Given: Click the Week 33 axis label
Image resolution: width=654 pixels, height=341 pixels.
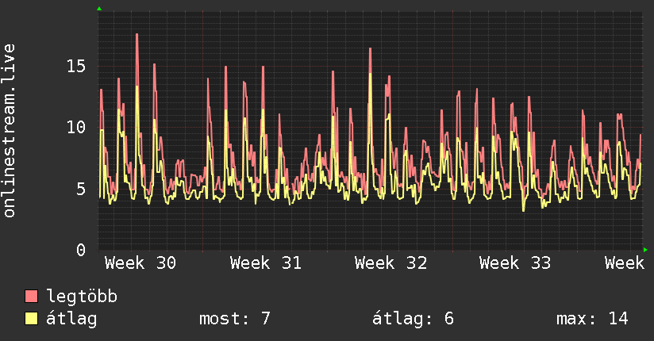Looking at the screenshot, I should [x=515, y=263].
